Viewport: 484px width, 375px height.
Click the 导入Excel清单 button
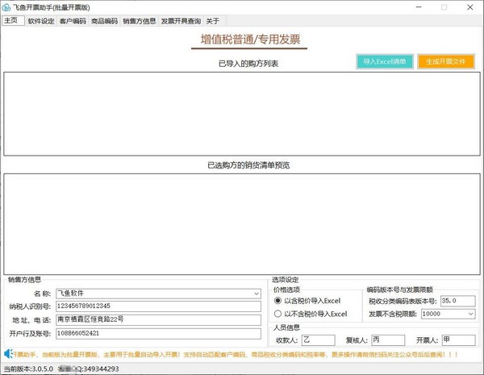[384, 61]
